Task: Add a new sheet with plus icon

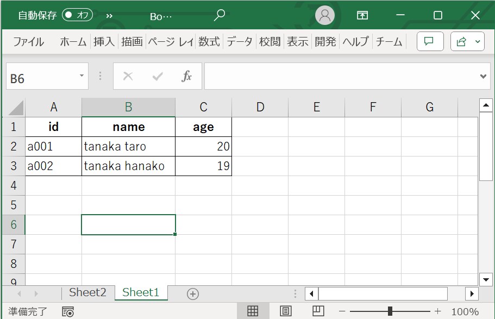Action: 192,294
